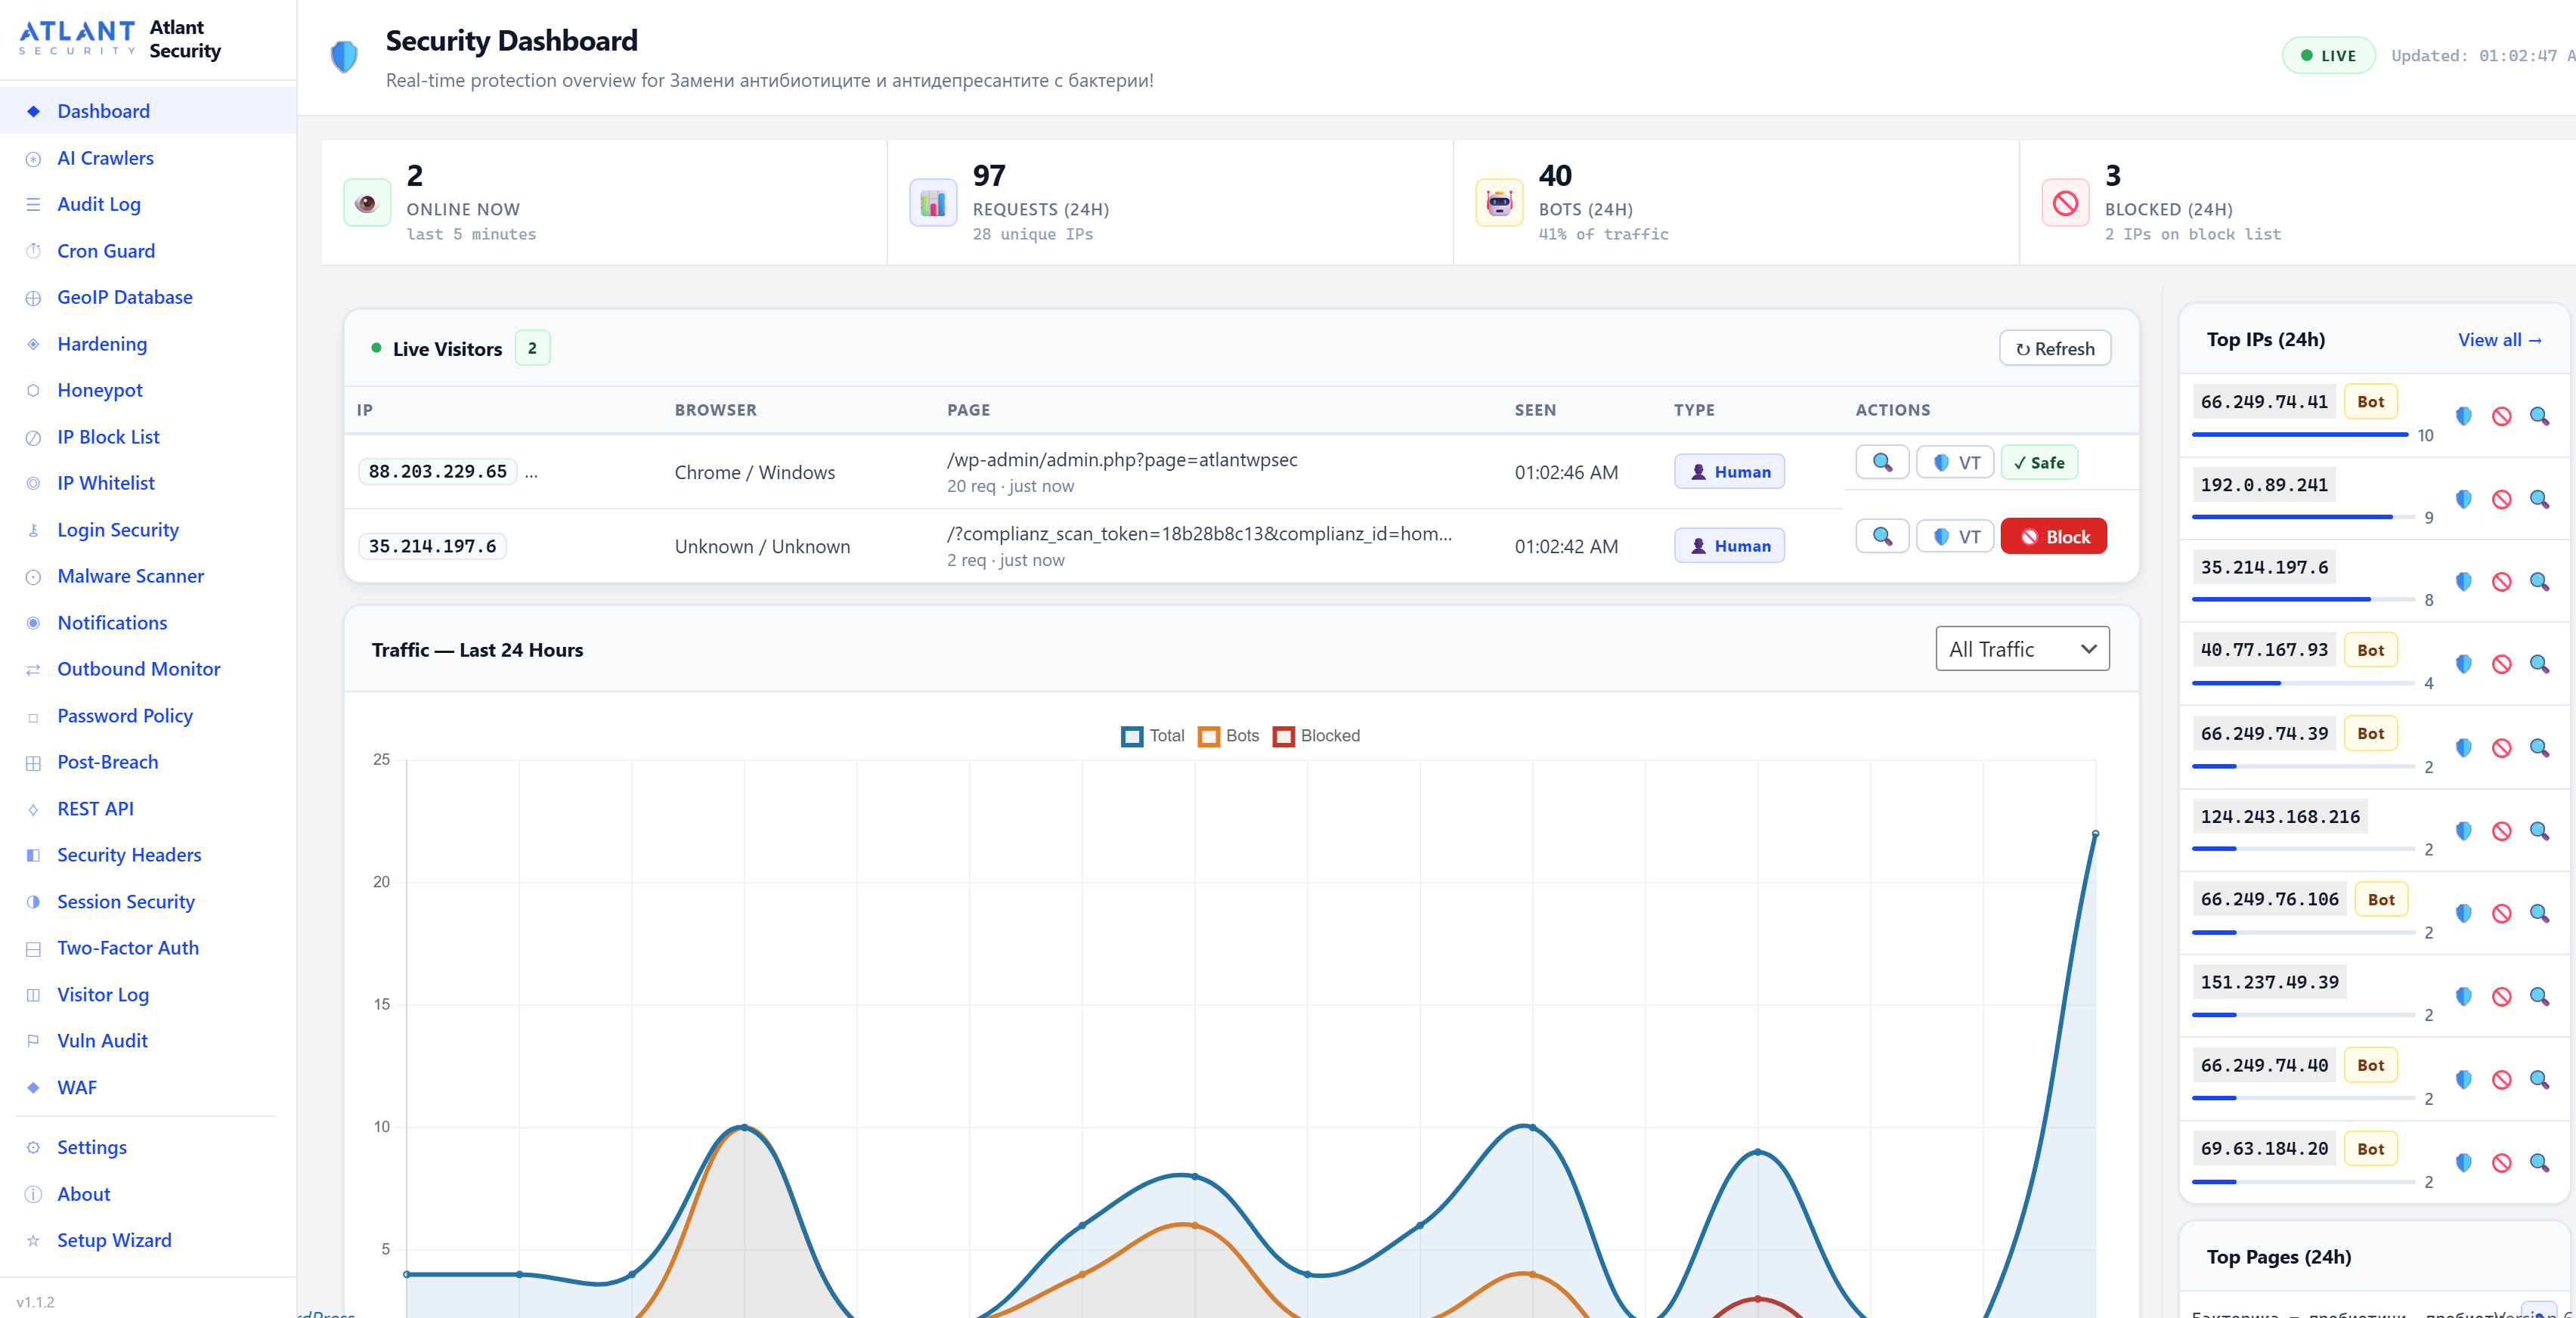Inspect visitor 88.203.229.65 with magnifier
Screen dimensions: 2576x1318
[1882, 462]
